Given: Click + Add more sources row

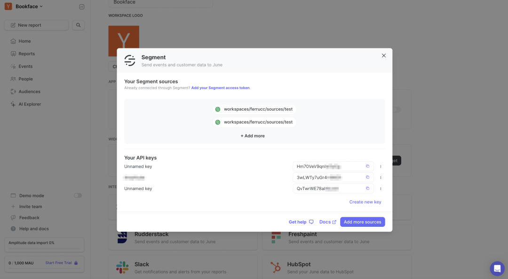Looking at the screenshot, I should click(x=253, y=136).
